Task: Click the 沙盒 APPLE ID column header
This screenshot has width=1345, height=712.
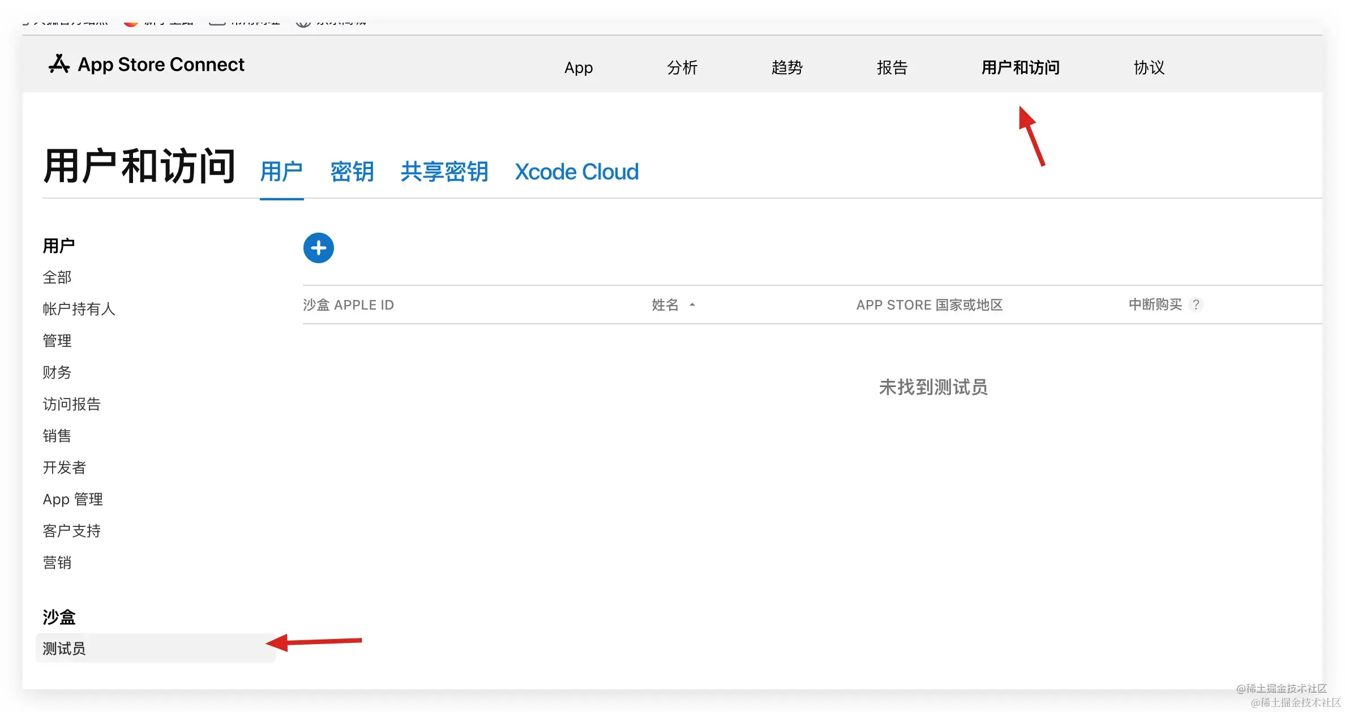Action: point(348,305)
